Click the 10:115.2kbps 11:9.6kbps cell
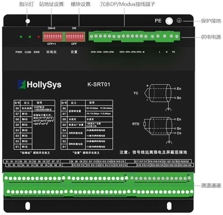Viewport: 223px width, 215px height. (99, 114)
